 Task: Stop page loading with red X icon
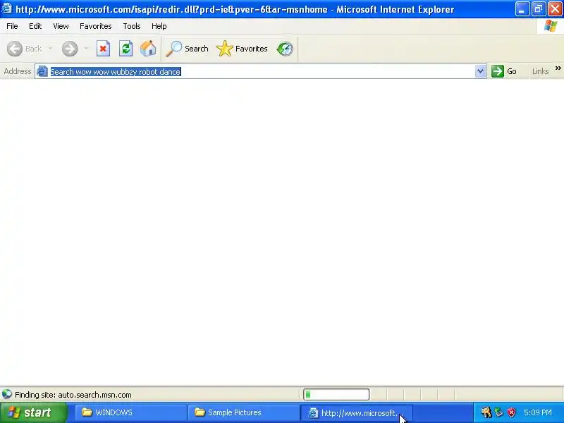103,49
